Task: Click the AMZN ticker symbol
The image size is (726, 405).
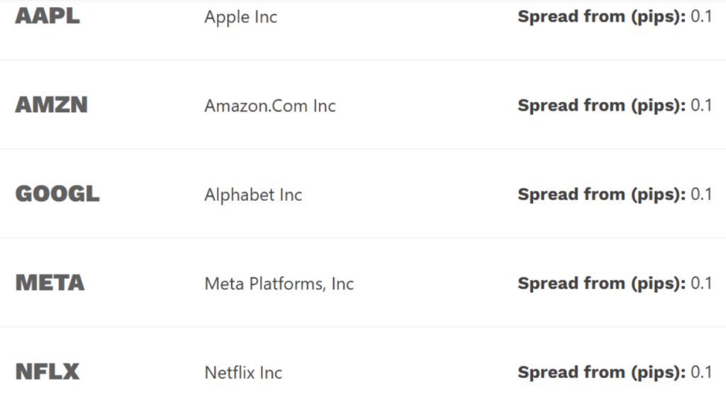Action: click(51, 105)
